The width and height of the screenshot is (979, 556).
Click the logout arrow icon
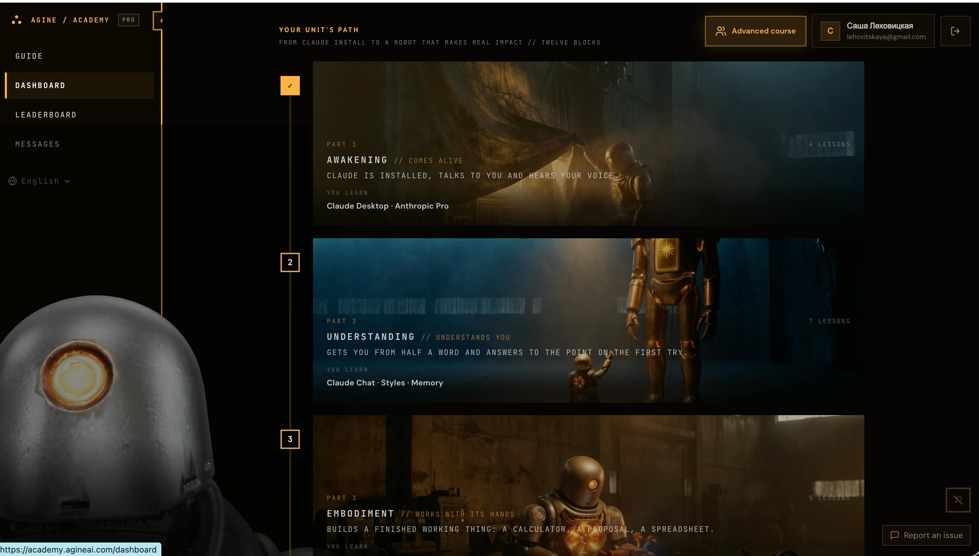pos(955,31)
